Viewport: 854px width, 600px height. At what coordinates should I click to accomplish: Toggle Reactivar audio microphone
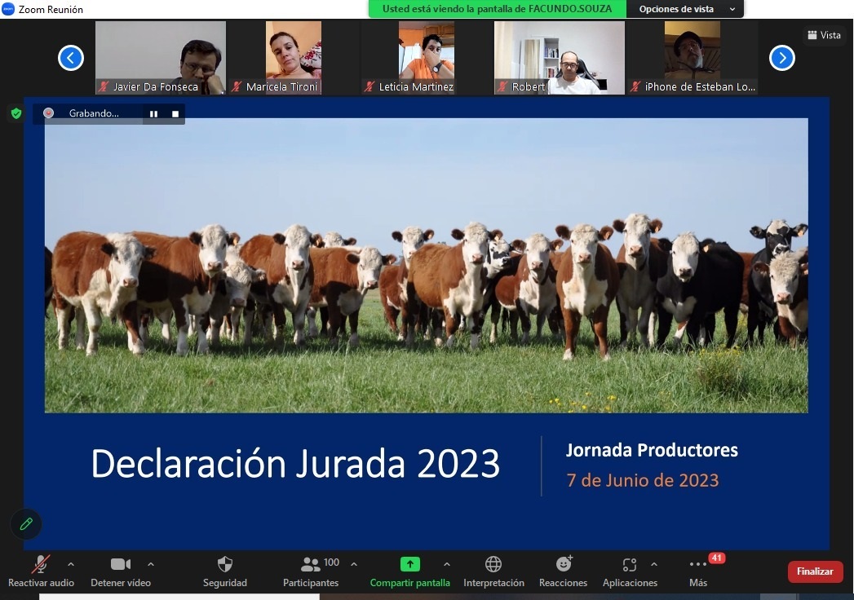[40, 564]
